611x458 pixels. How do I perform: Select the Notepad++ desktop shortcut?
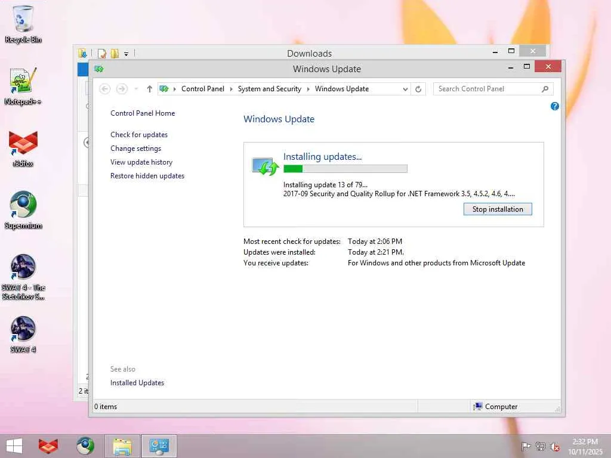(23, 86)
